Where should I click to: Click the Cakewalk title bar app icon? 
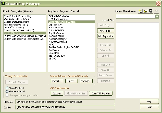coord(3,4)
